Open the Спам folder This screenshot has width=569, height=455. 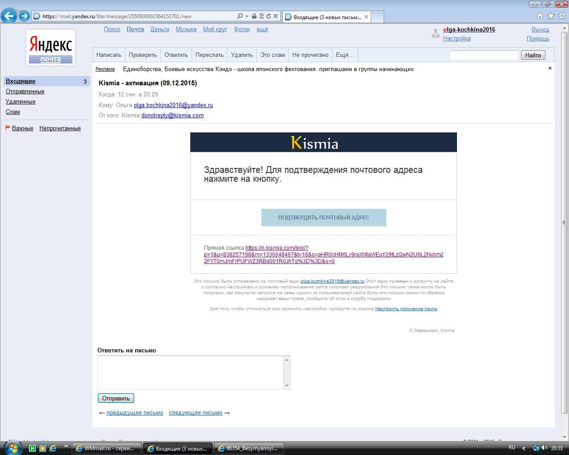pos(13,112)
